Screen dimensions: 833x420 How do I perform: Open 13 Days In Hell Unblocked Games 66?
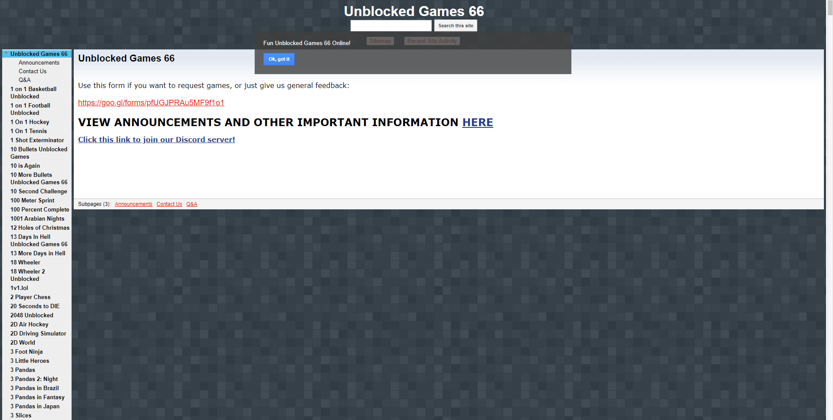click(x=39, y=241)
